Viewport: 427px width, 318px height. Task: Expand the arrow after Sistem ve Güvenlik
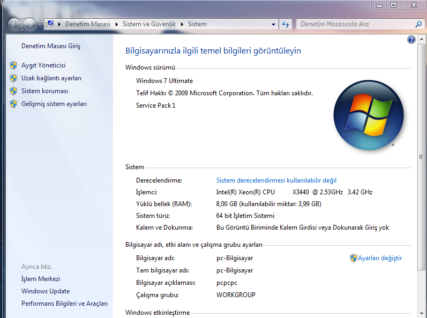(182, 24)
